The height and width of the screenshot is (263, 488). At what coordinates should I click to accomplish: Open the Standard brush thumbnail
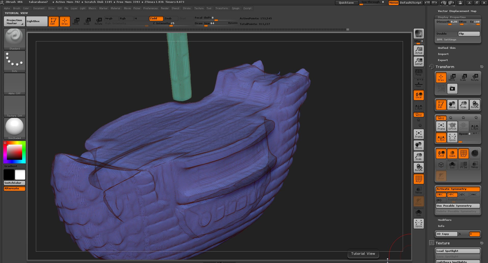click(x=15, y=39)
